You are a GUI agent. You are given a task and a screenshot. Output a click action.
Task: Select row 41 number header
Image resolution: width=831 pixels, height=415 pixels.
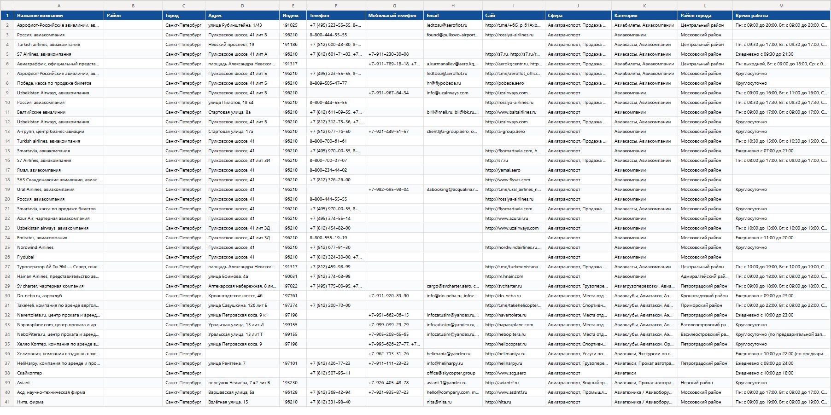click(x=7, y=402)
